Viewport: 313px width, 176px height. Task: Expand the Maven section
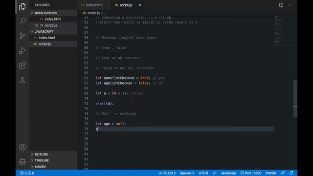40,167
